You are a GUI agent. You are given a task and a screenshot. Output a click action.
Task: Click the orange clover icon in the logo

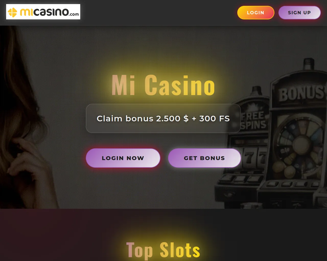pyautogui.click(x=12, y=12)
